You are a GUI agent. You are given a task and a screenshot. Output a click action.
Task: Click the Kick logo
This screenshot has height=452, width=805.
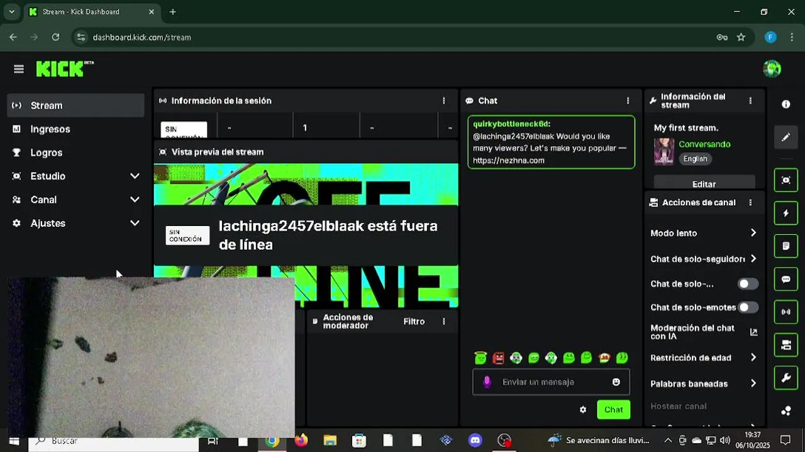[x=64, y=68]
